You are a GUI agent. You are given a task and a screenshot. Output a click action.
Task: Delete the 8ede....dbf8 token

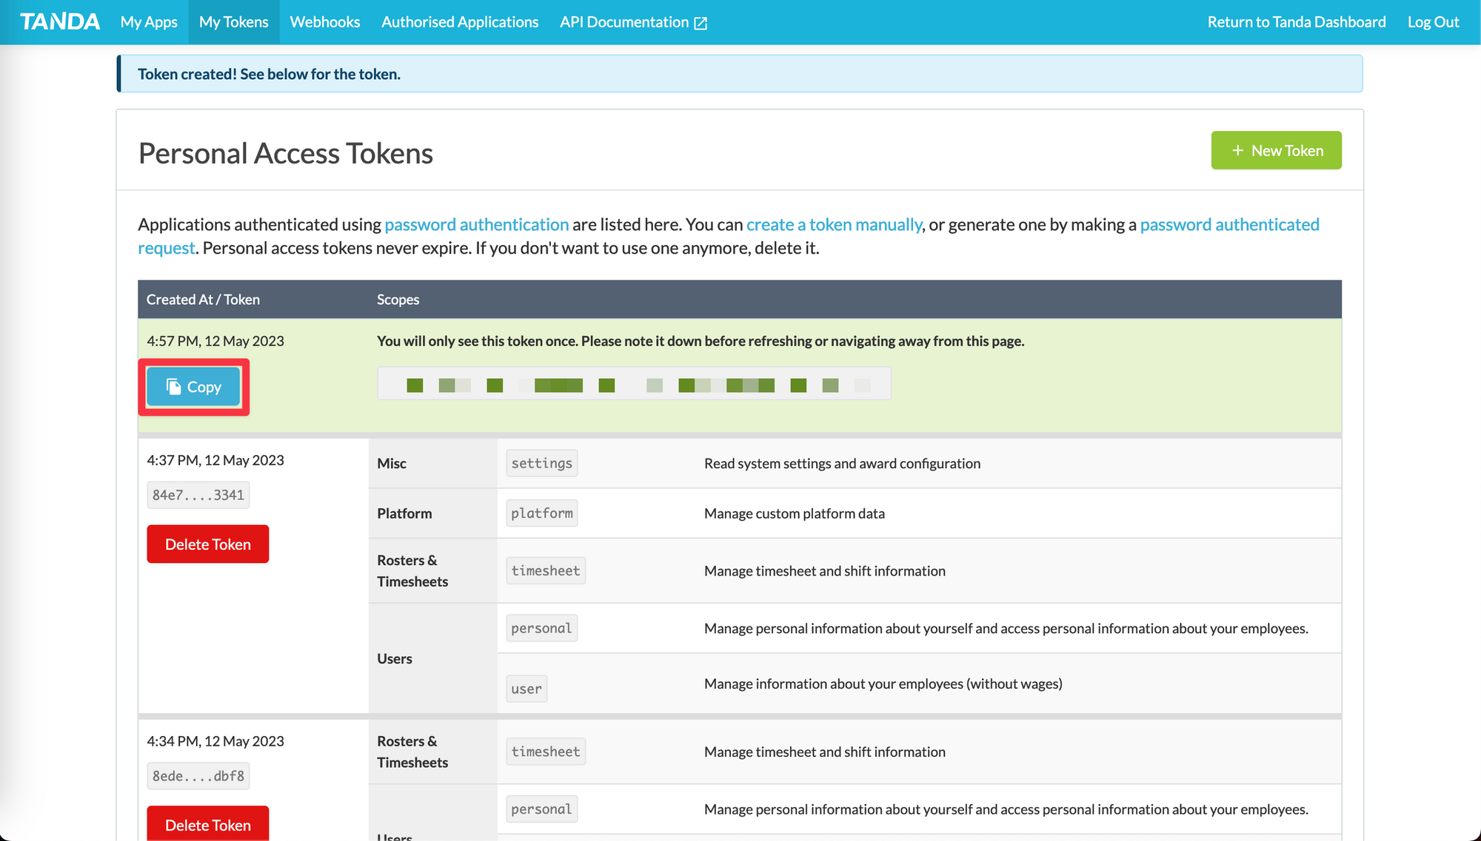point(207,824)
